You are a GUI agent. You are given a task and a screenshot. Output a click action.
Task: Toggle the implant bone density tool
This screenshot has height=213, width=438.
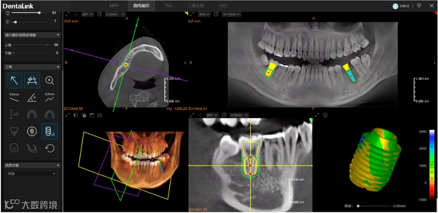[x=49, y=131]
